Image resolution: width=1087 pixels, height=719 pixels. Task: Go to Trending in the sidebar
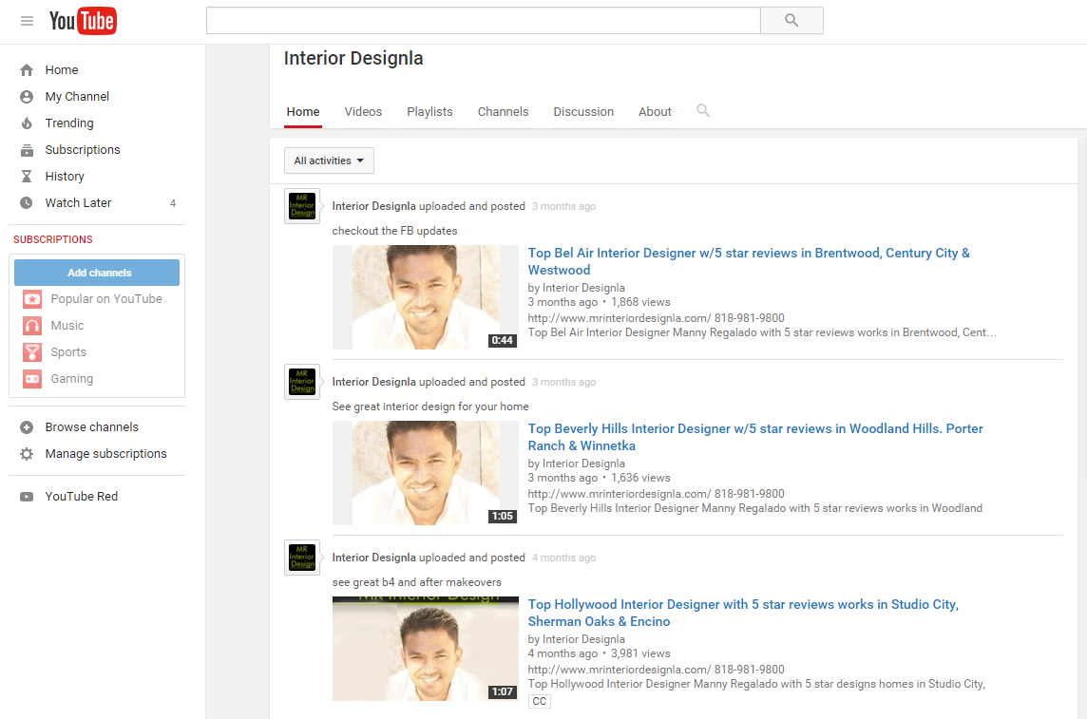69,123
